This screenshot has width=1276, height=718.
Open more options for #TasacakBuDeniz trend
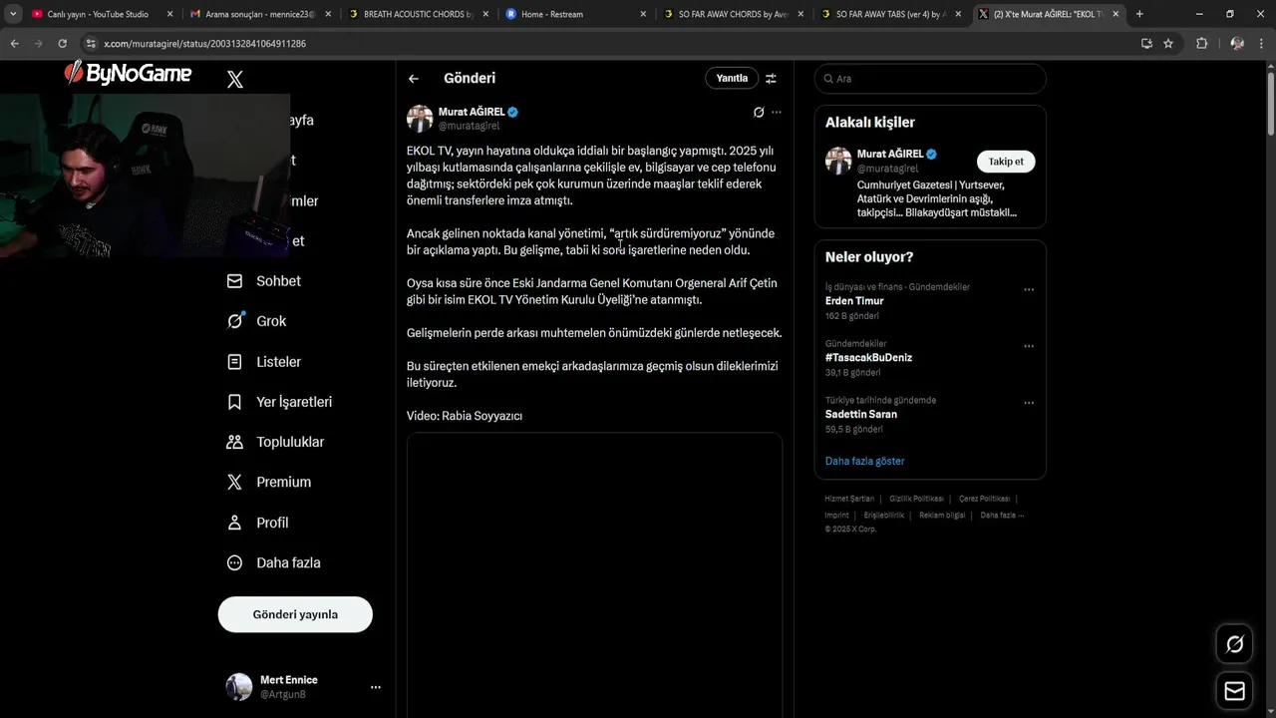[x=1029, y=347]
